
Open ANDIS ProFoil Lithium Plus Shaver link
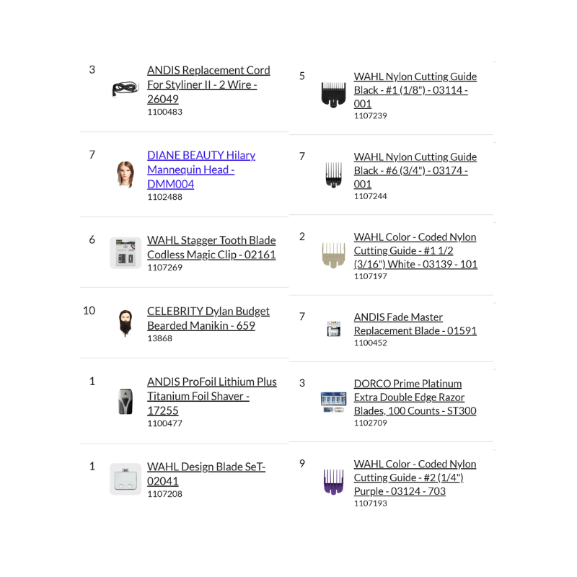pyautogui.click(x=211, y=396)
